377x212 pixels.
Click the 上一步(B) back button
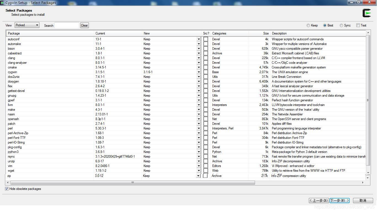point(319,200)
